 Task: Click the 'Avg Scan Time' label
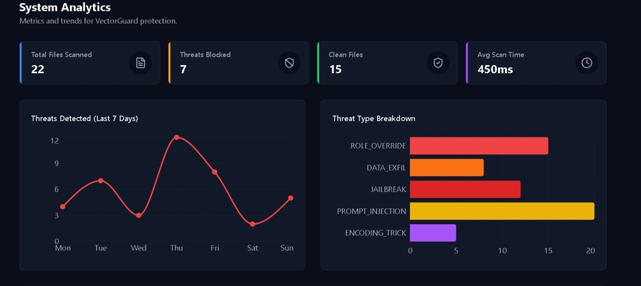coord(501,54)
